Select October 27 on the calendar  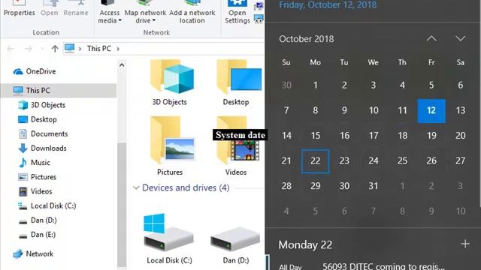click(x=460, y=161)
